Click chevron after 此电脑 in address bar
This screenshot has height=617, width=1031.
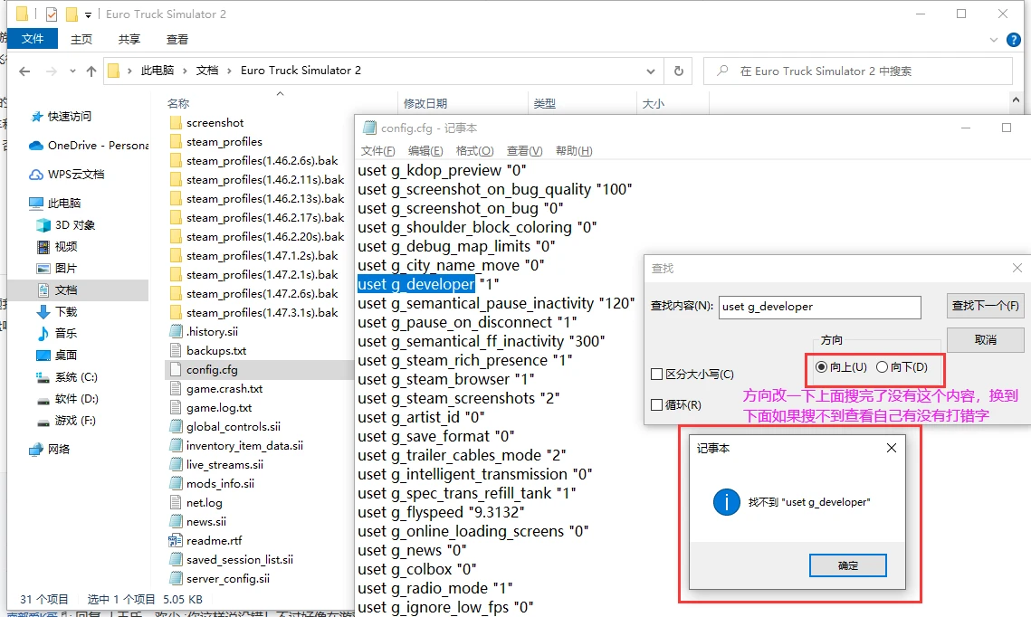pos(185,71)
